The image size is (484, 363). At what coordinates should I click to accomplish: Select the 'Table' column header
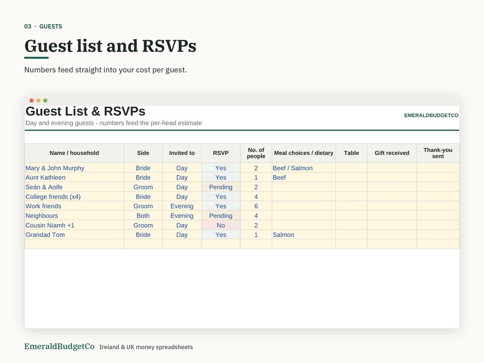tap(351, 153)
